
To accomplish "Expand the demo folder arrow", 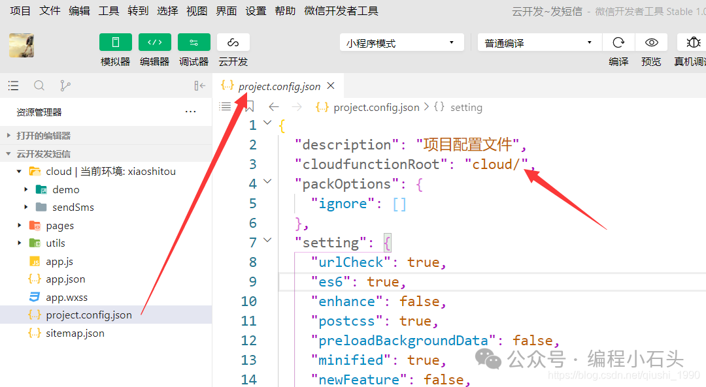I will click(25, 189).
